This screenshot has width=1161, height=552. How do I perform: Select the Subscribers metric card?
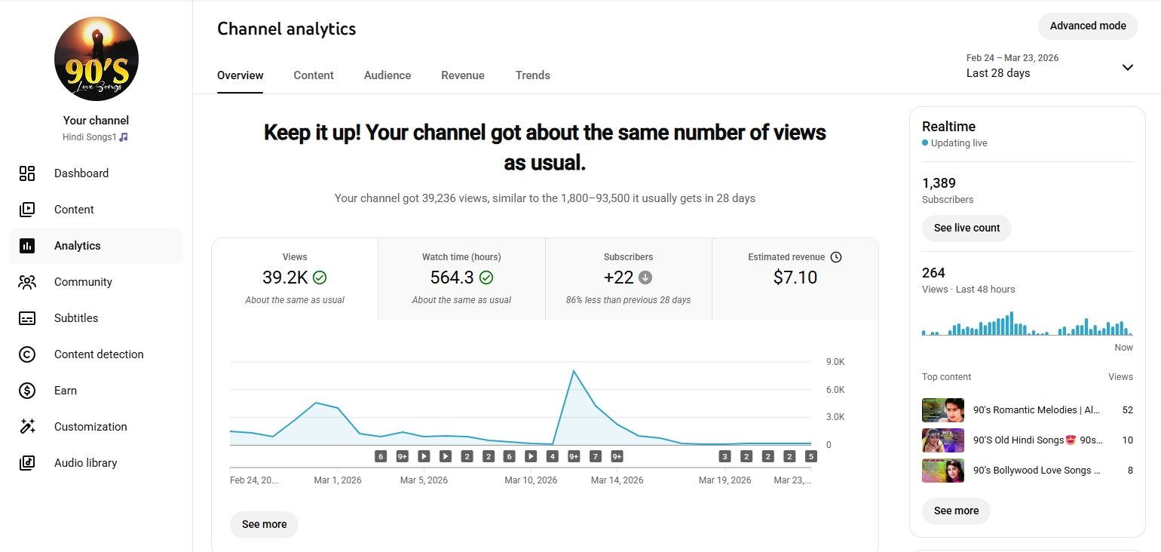[628, 279]
